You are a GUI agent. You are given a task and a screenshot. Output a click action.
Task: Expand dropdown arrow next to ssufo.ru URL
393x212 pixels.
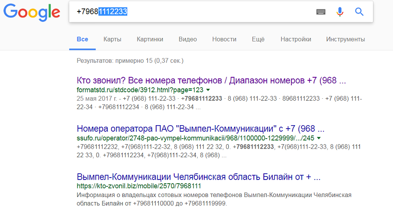coord(319,138)
